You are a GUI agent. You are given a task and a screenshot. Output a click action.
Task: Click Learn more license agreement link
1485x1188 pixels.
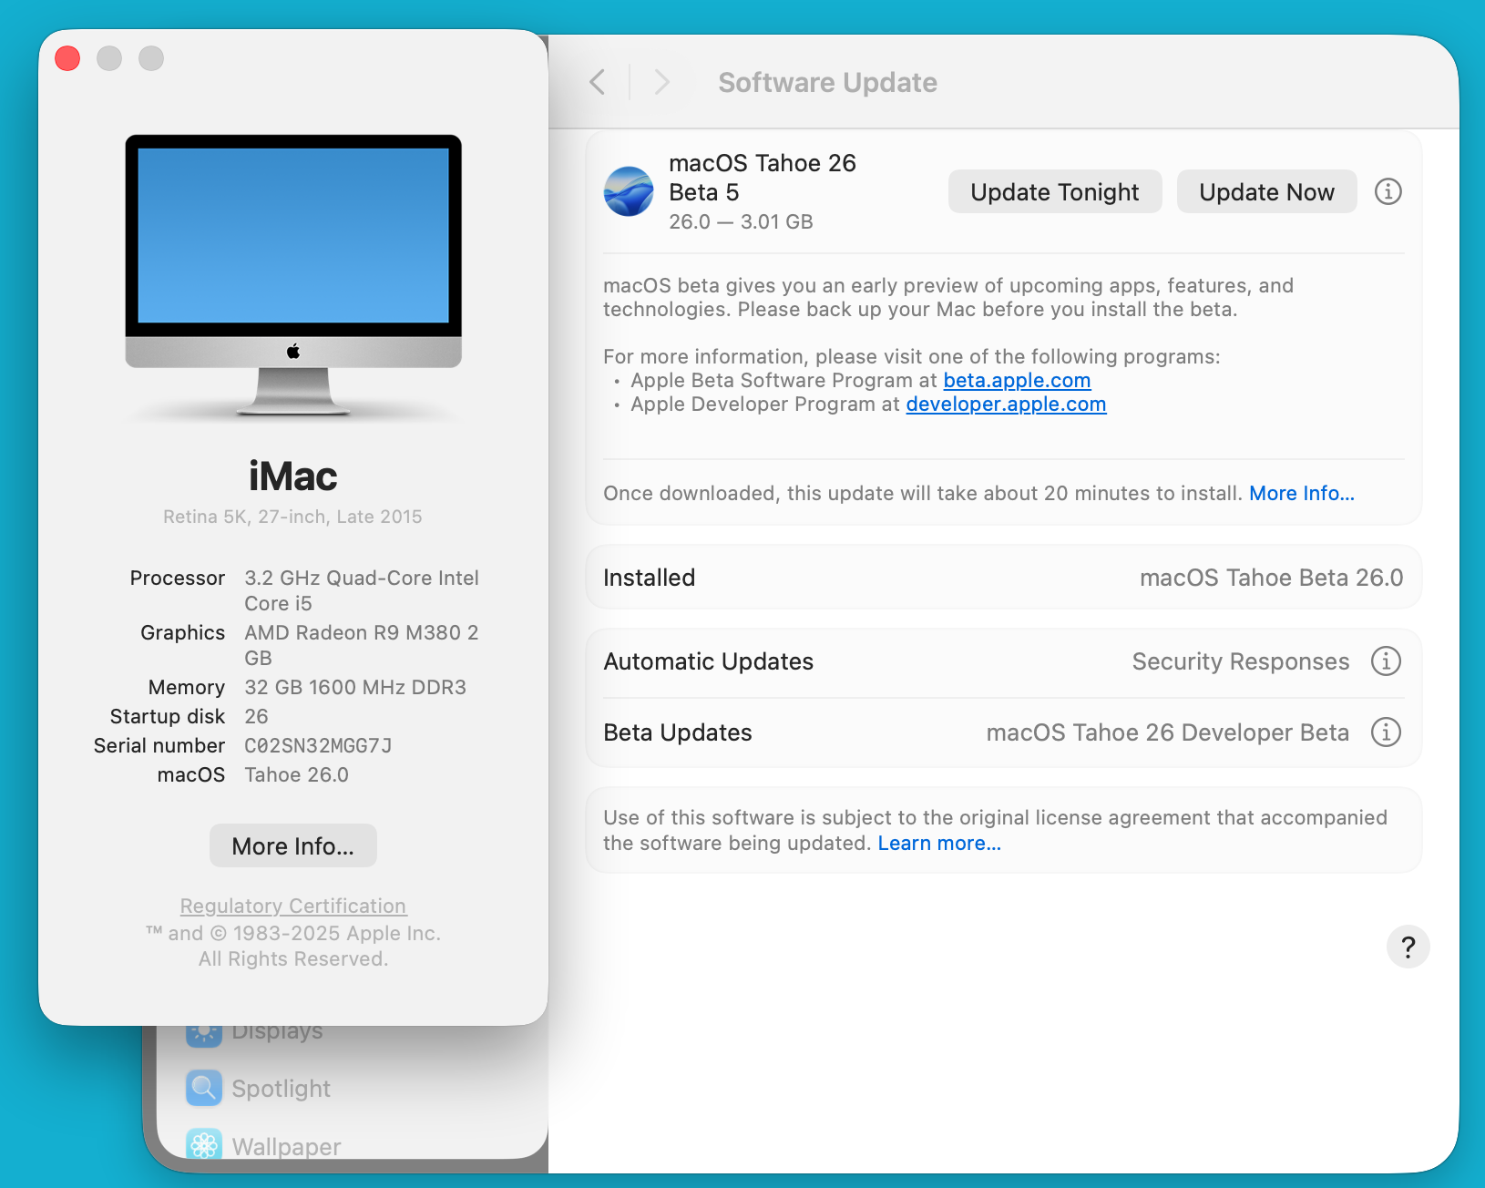click(x=939, y=844)
